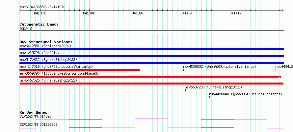Click the nsv1025798 (Coe2014) label
293x132 pixels.
click(x=40, y=53)
